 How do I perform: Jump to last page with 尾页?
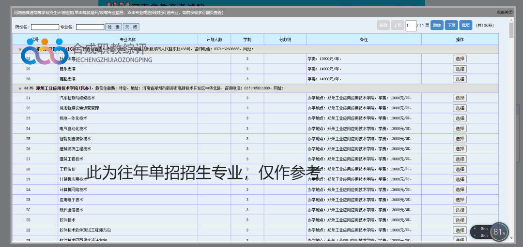[465, 26]
